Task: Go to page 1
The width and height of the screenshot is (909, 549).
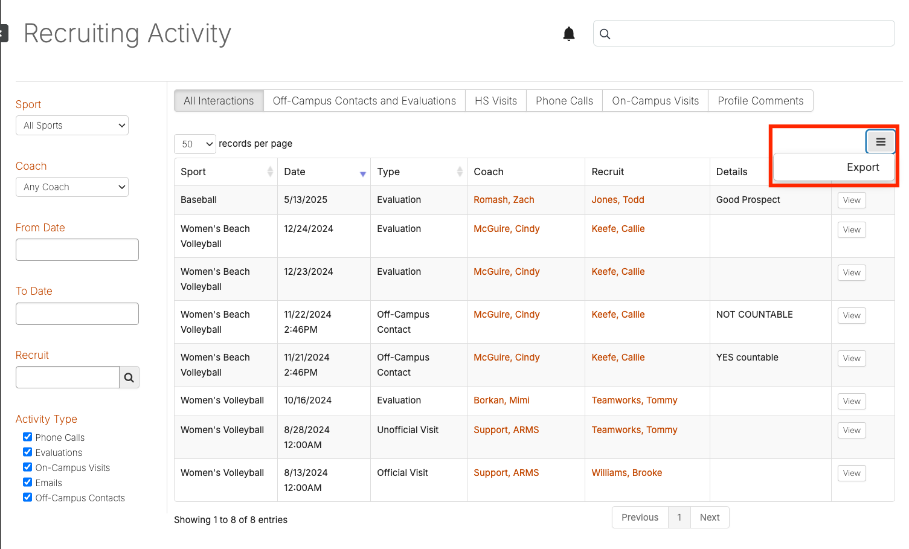Action: coord(679,518)
